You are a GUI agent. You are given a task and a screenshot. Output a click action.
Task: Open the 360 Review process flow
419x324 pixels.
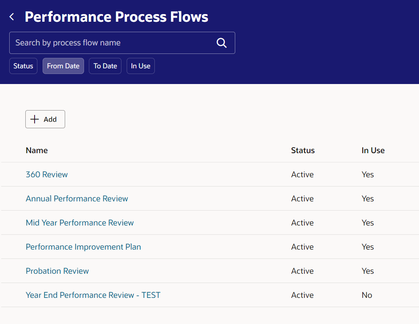47,174
